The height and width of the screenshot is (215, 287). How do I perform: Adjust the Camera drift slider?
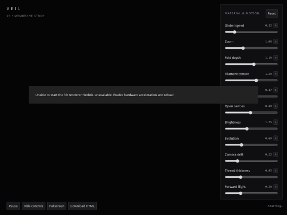[251, 161]
